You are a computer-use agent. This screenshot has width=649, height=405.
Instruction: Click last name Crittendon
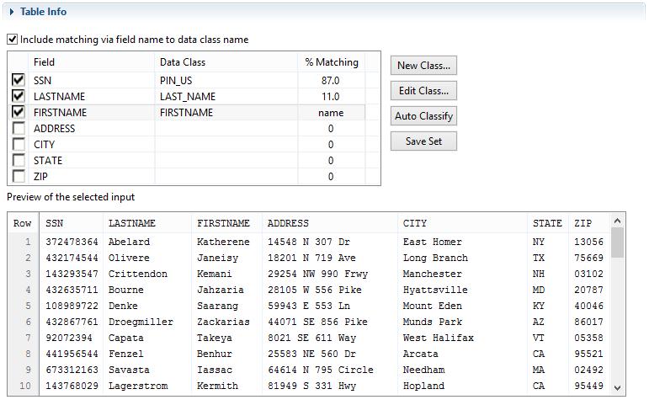(x=138, y=274)
